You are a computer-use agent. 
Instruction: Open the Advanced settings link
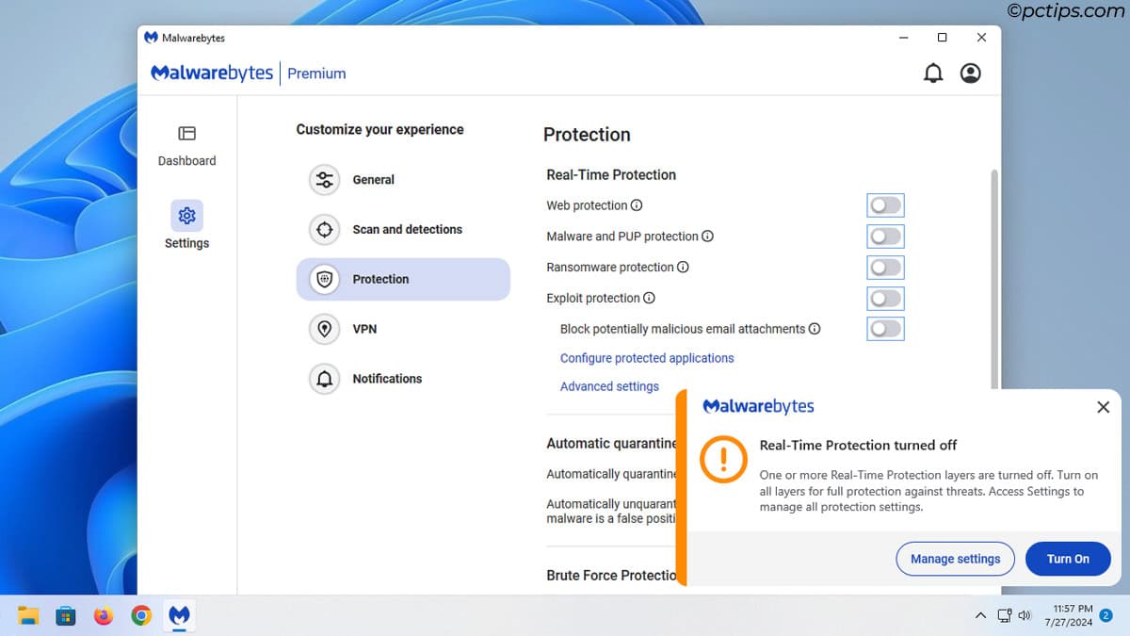(x=609, y=386)
